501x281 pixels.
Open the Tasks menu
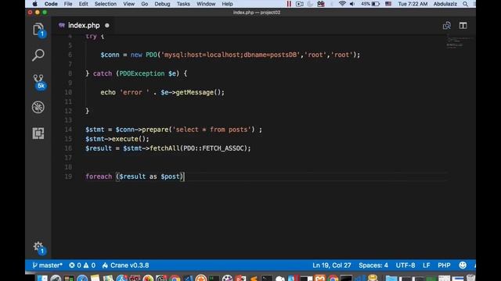pos(183,4)
